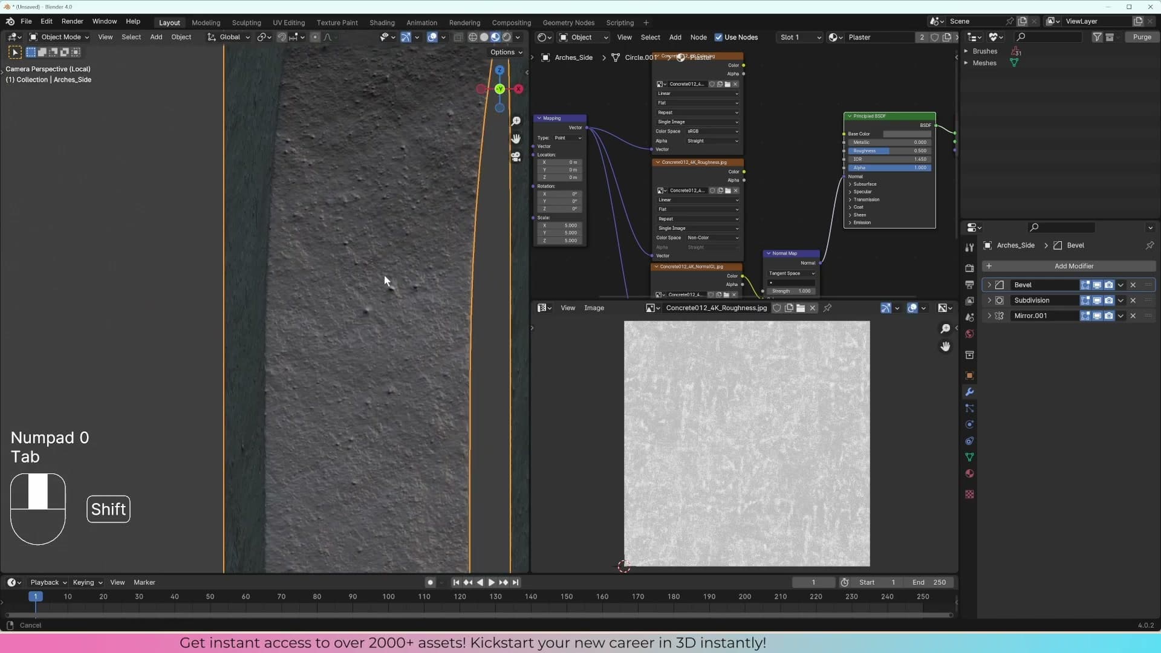Select the Tweak select tool icon
1161x653 pixels.
coord(15,53)
